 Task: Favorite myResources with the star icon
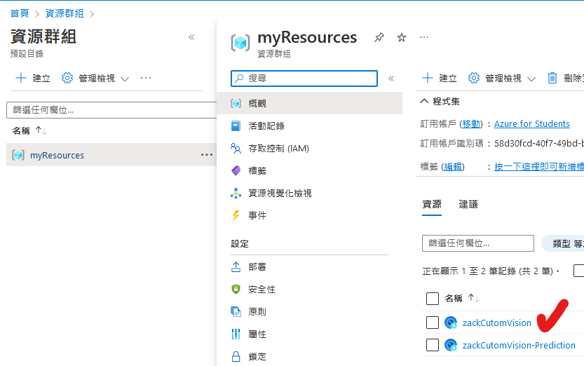pyautogui.click(x=402, y=37)
